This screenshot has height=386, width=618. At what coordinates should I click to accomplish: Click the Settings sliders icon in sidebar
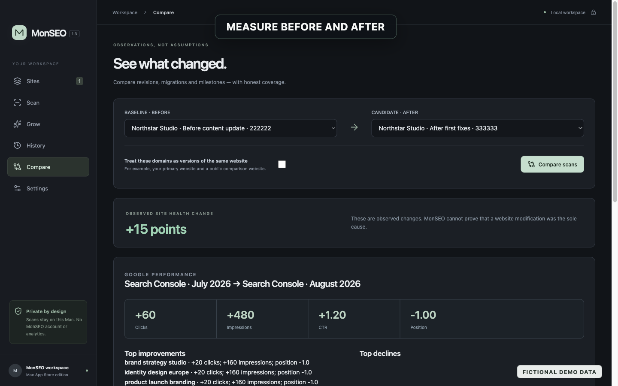coord(17,188)
